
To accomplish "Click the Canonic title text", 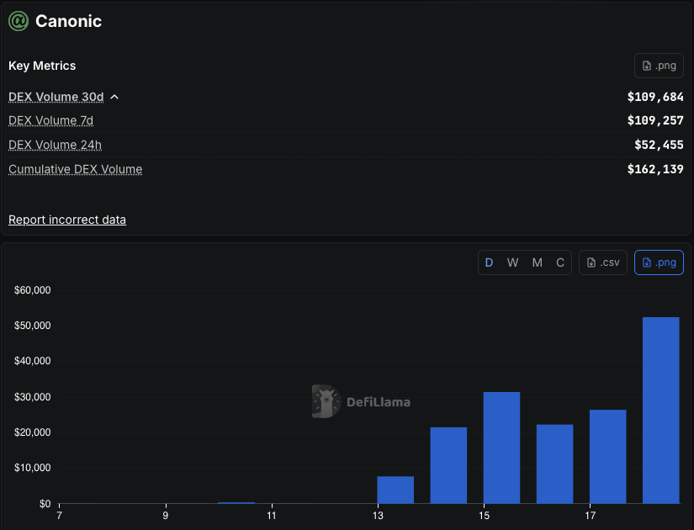I will point(69,21).
